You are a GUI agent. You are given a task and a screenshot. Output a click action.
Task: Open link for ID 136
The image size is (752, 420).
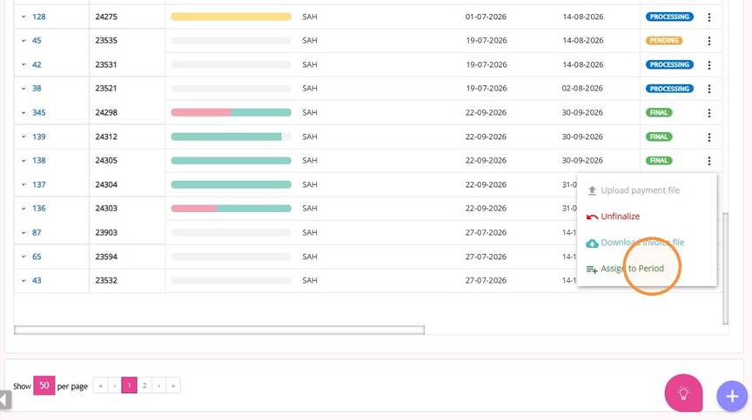[x=39, y=209]
